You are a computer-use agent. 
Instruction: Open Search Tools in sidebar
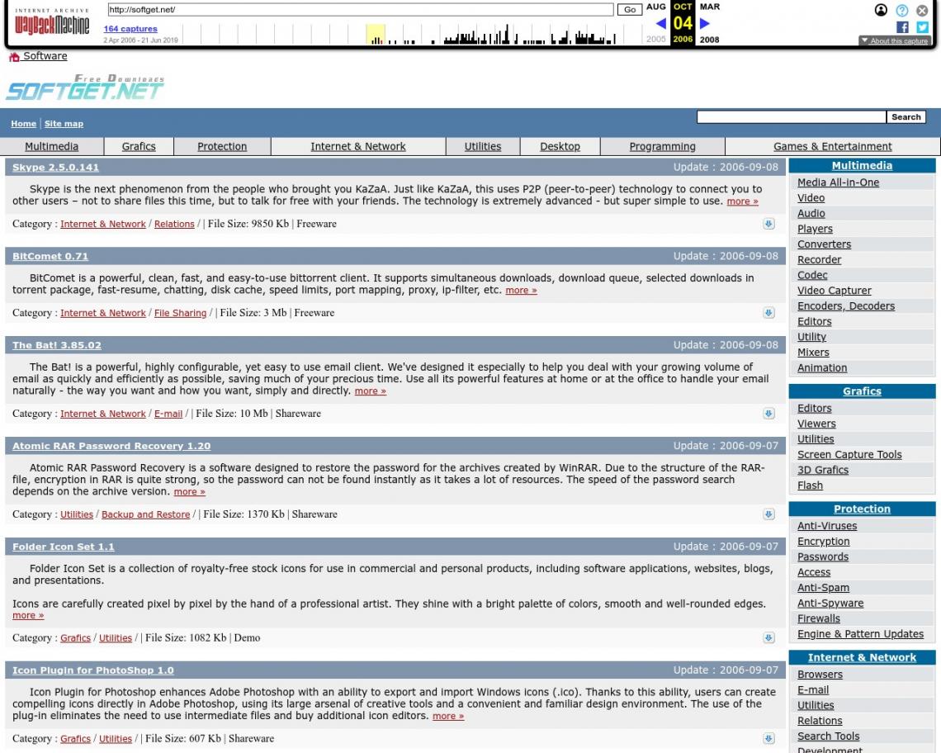[828, 736]
